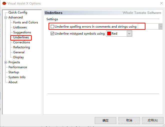Enable underline spelling errors checkbox
Image resolution: width=165 pixels, height=127 pixels.
tap(52, 26)
